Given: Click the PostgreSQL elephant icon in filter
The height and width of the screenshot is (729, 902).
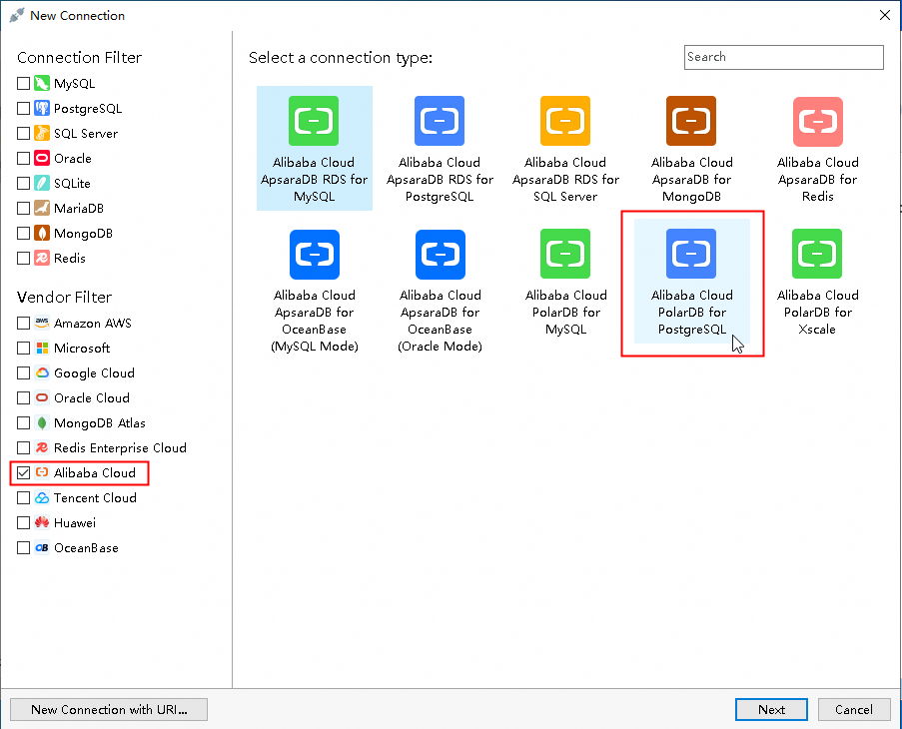Looking at the screenshot, I should click(42, 108).
